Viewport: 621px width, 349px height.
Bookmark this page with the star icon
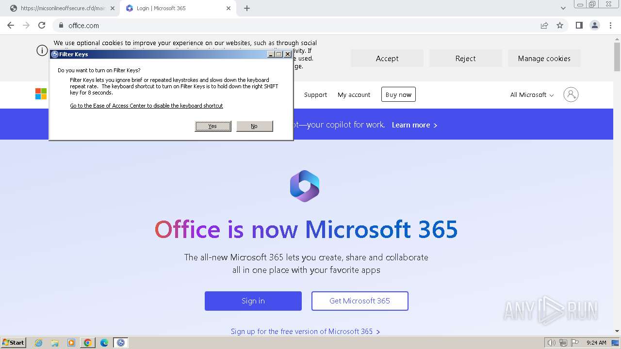coord(560,25)
